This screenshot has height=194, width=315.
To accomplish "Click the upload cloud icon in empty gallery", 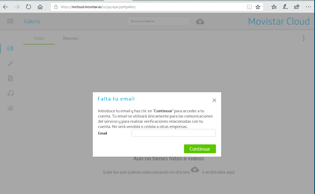I will (x=195, y=169).
